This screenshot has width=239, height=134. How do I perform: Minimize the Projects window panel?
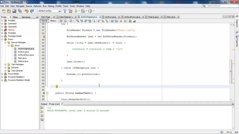37,17
